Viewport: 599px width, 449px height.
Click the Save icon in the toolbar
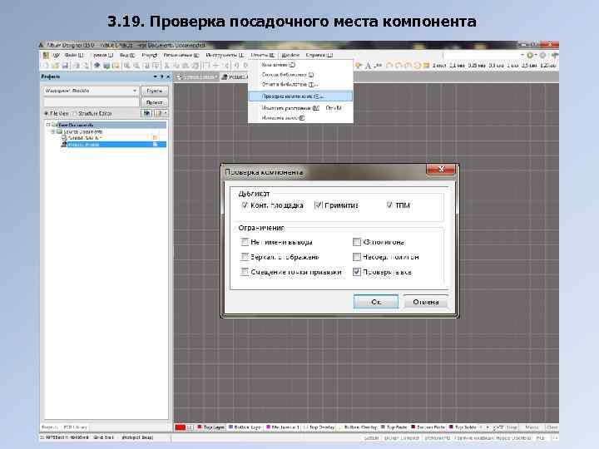click(x=65, y=66)
